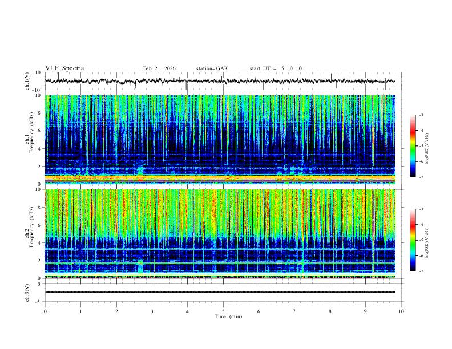The height and width of the screenshot is (349, 452).
Task: Click the "Time (min)" axis label
Action: pos(228,316)
